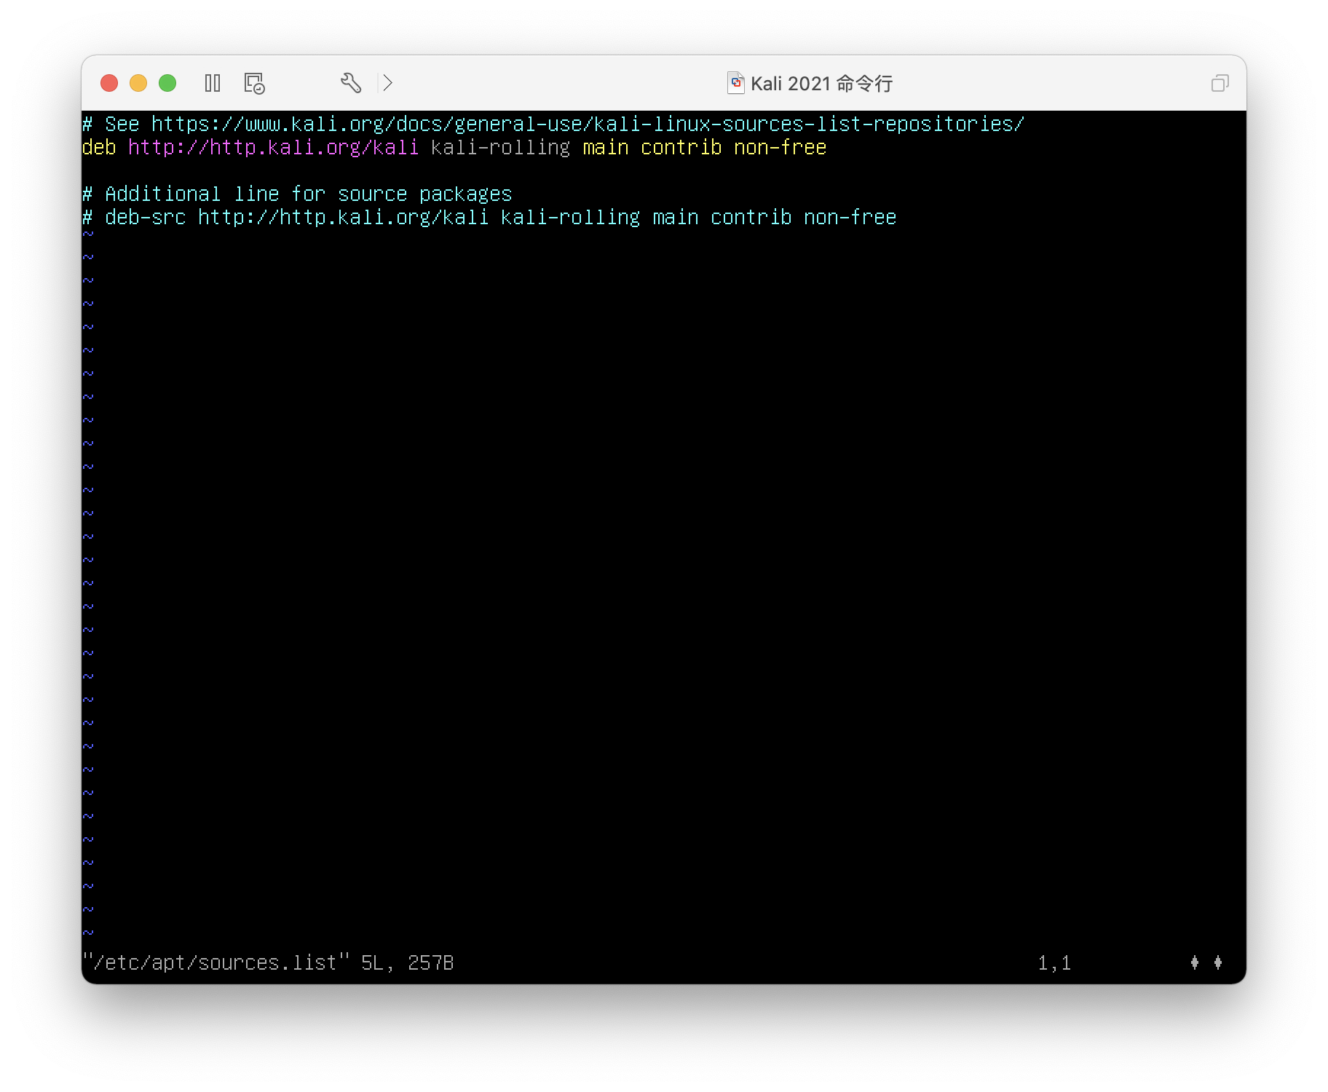Click the window title Kali 2021 命令行

pos(821,84)
